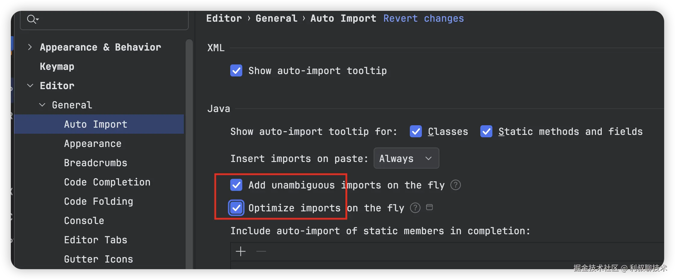The height and width of the screenshot is (280, 675).
Task: Click Revert changes link
Action: click(x=424, y=18)
